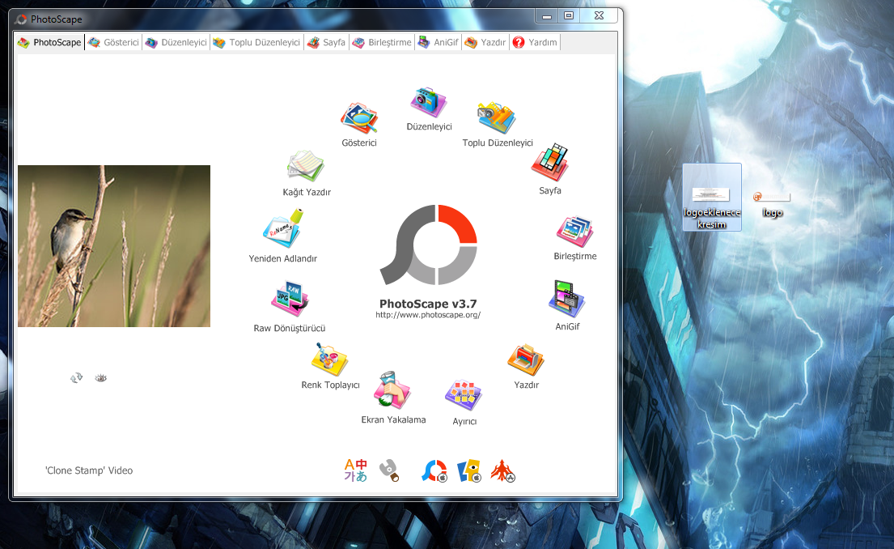Open the language selection icon at bottom
894x549 pixels.
[355, 470]
